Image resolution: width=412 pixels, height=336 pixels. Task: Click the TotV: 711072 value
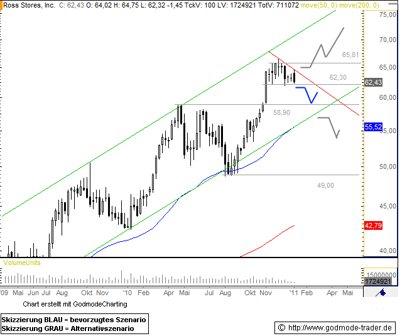click(278, 5)
